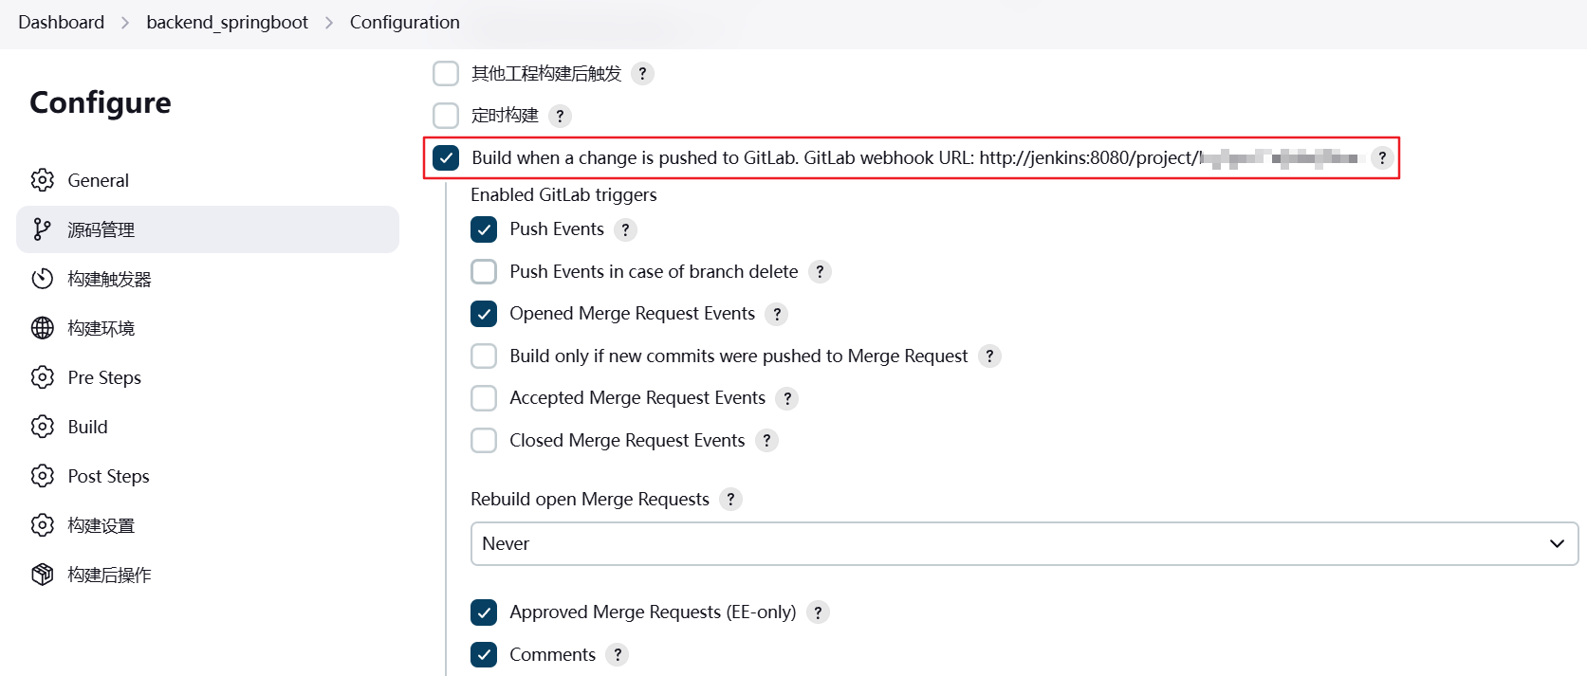Screen dimensions: 1587x676
Task: Go to Pre Steps section
Action: (104, 377)
